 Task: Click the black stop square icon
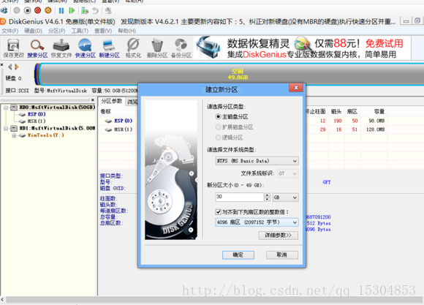(27, 10)
